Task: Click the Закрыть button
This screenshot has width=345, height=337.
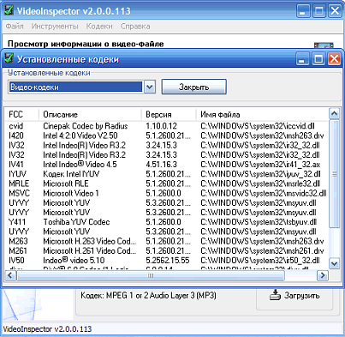Action: [x=194, y=87]
